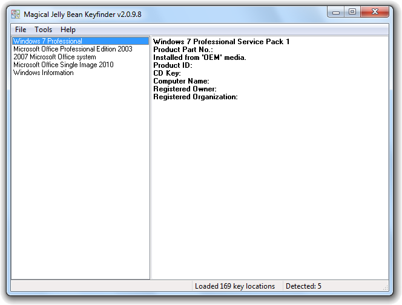The height and width of the screenshot is (305, 402).
Task: Open the File menu
Action: [21, 30]
